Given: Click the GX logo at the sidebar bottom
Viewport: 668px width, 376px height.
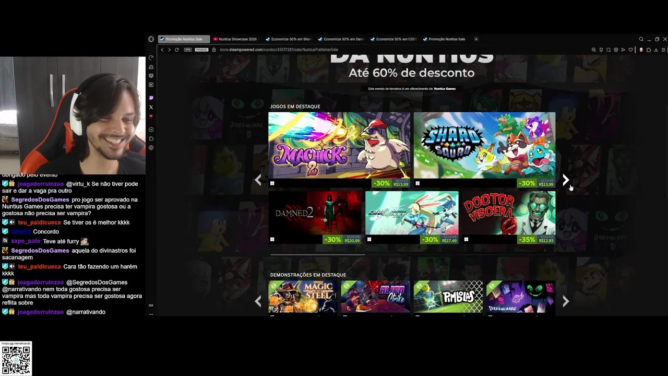Looking at the screenshot, I should [151, 305].
